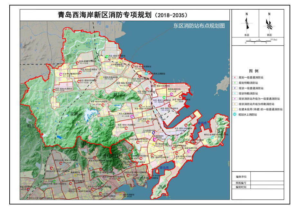This screenshot has width=296, height=208.
Task: Click the 东区消防站布点规划图 subtitle
Action: 199,26
